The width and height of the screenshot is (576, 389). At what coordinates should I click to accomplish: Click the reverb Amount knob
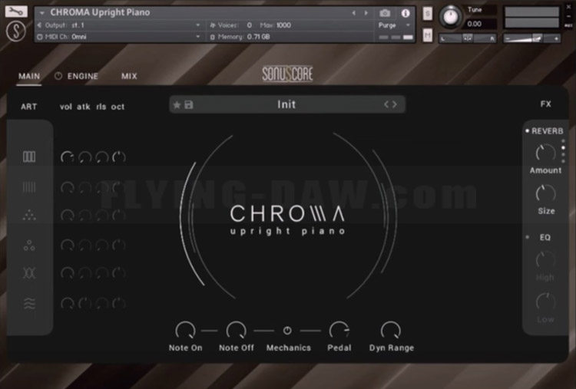[545, 153]
